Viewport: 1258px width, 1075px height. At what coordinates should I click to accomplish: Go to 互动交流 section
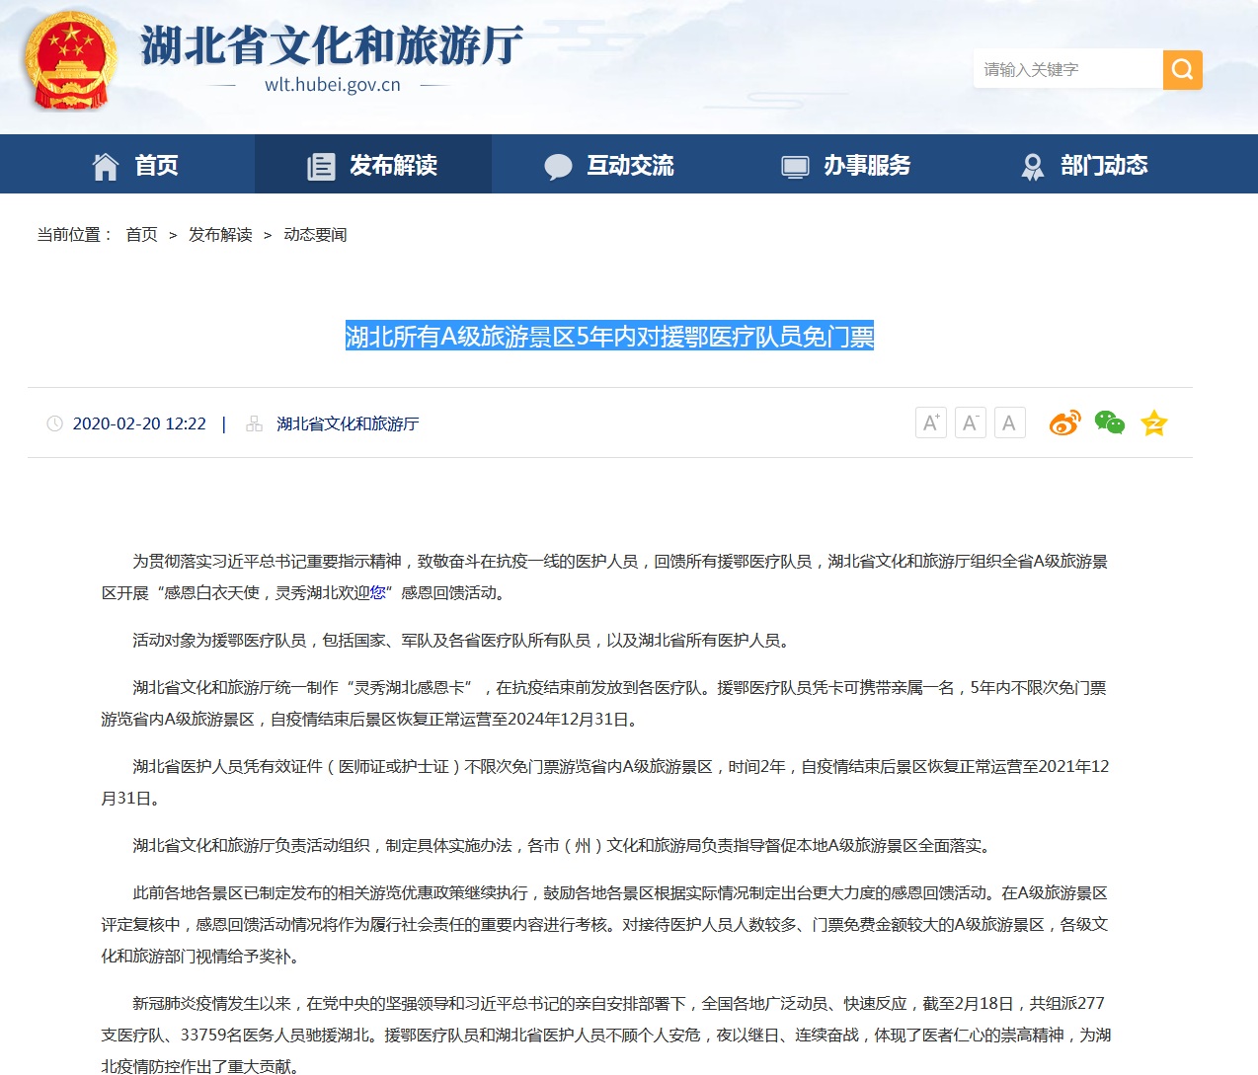tap(609, 165)
